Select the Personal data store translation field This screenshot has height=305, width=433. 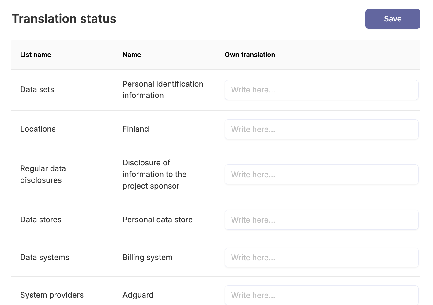point(322,220)
